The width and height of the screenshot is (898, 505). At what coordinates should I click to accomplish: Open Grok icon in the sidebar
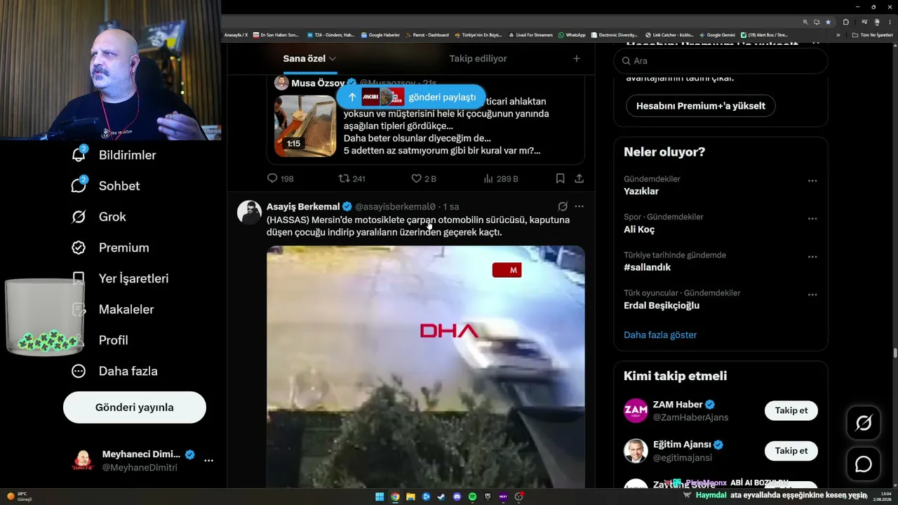[x=79, y=217]
